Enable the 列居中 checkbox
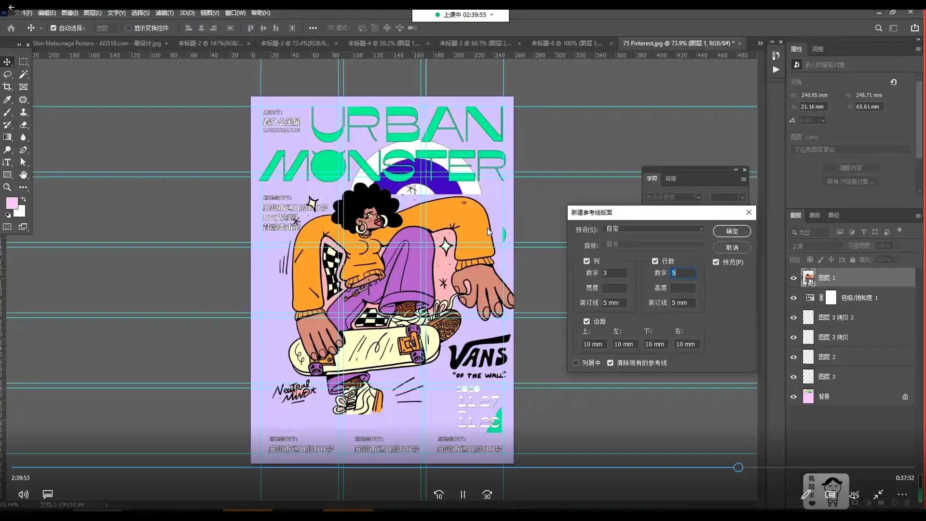 coord(575,363)
